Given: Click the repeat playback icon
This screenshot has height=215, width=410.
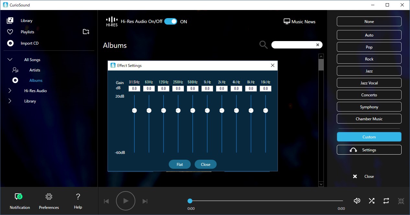Looking at the screenshot, I should tap(386, 201).
